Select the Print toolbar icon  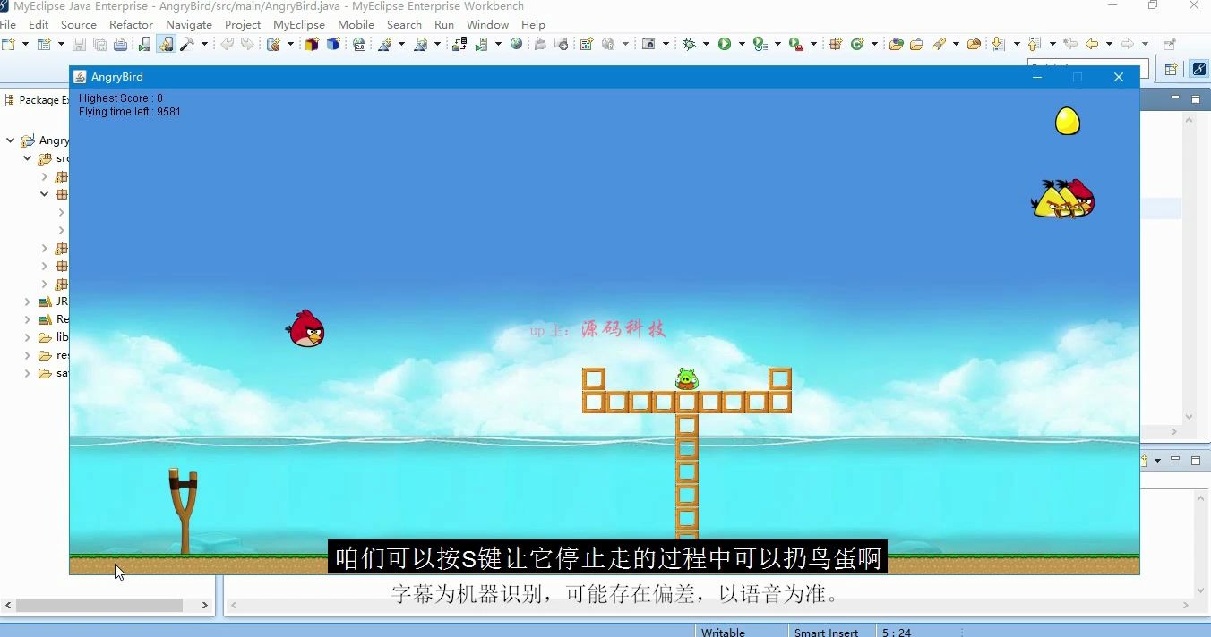(x=121, y=43)
